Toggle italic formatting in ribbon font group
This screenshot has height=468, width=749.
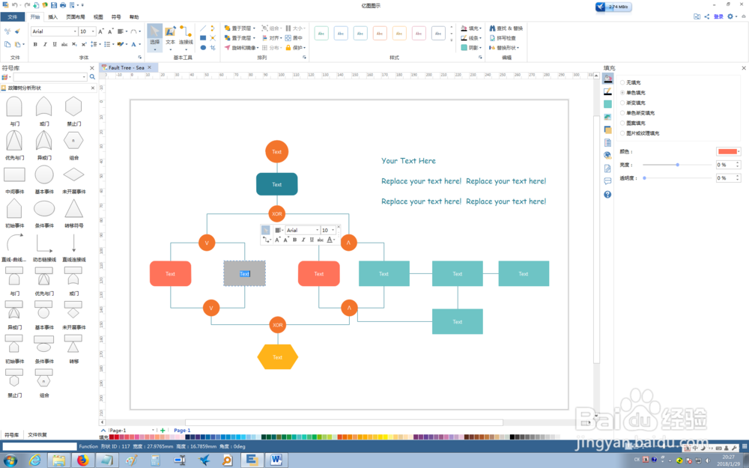[45, 44]
